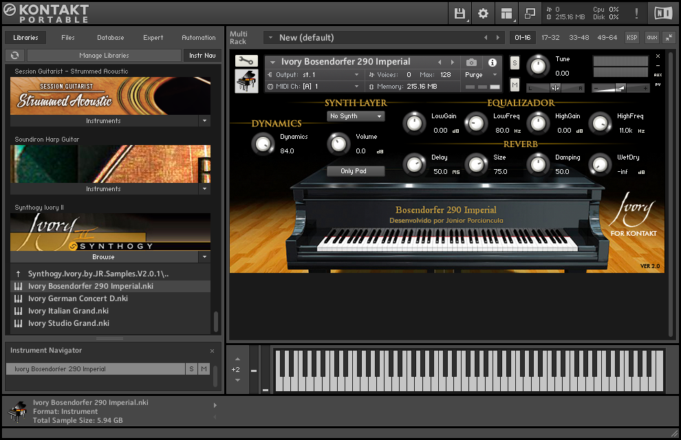The height and width of the screenshot is (440, 681).
Task: Refresh library list with circular arrows icon
Action: coord(14,56)
